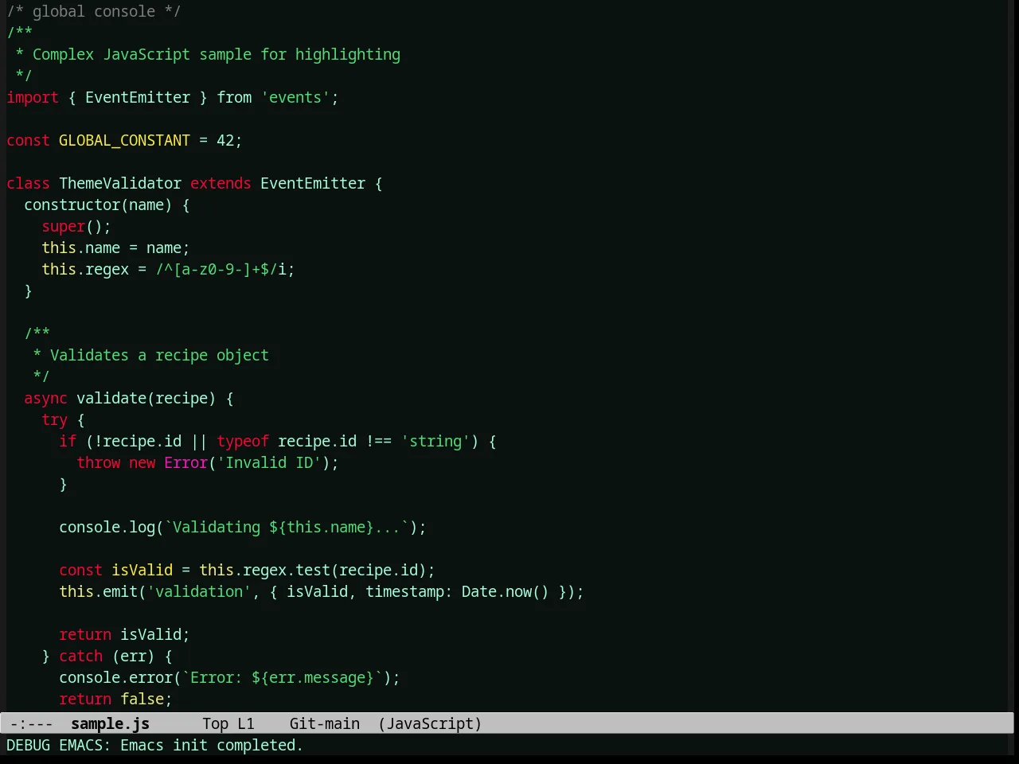Viewport: 1019px width, 764px height.
Task: Click on the 'false' literal
Action: (142, 699)
